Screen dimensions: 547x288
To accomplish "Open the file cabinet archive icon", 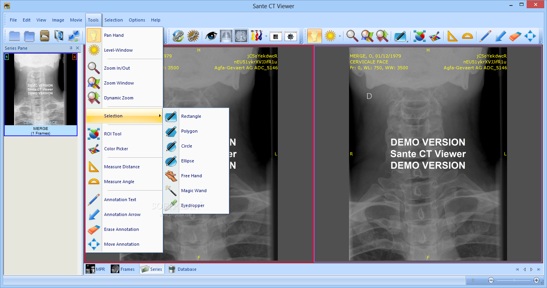I will (44, 36).
